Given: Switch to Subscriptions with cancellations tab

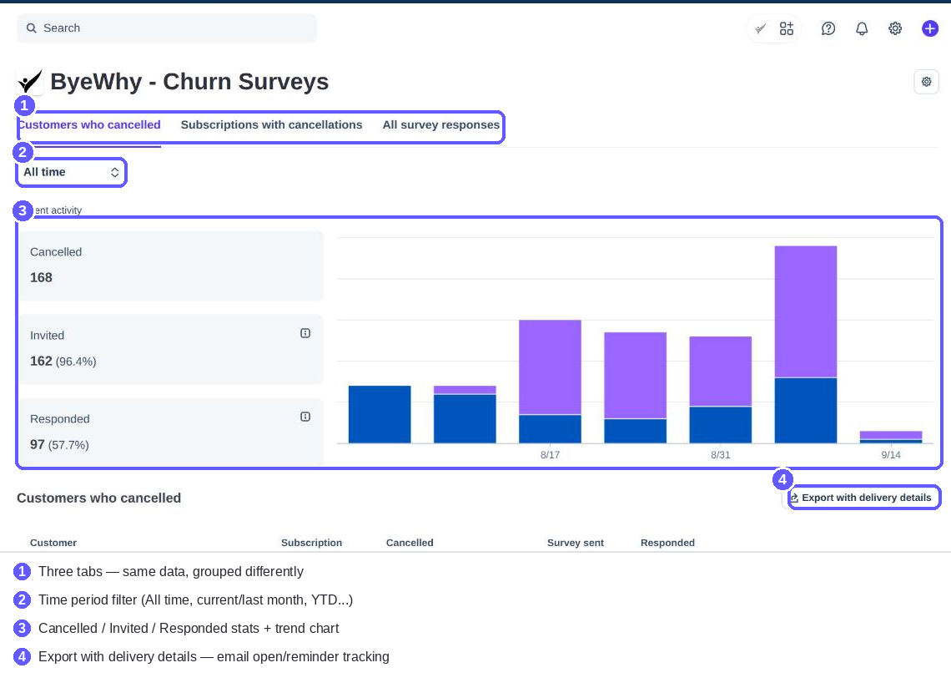Looking at the screenshot, I should pyautogui.click(x=271, y=125).
